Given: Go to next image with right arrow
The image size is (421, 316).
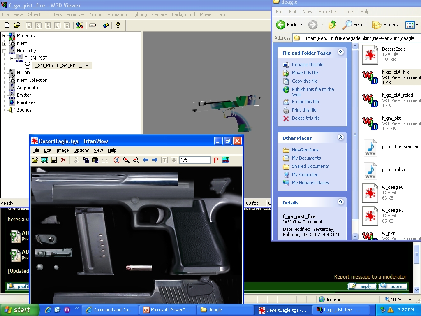Looking at the screenshot, I should coord(155,160).
